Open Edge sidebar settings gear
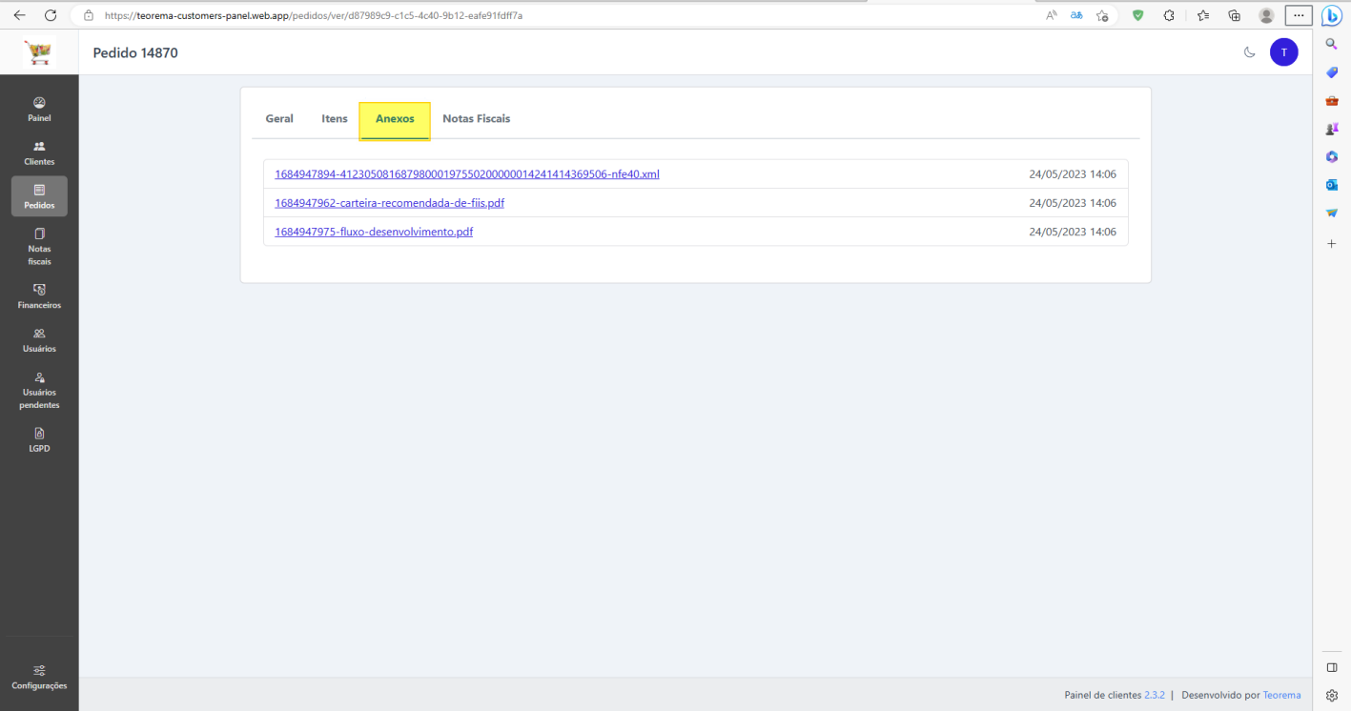 tap(1332, 695)
